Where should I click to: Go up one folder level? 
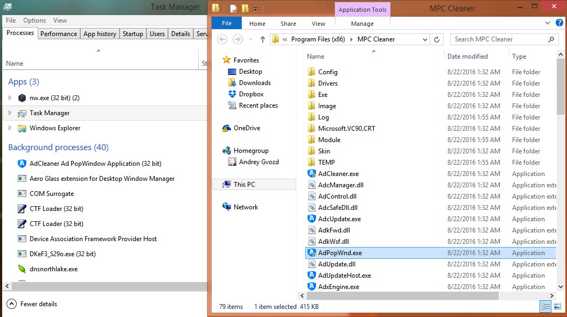tap(263, 39)
